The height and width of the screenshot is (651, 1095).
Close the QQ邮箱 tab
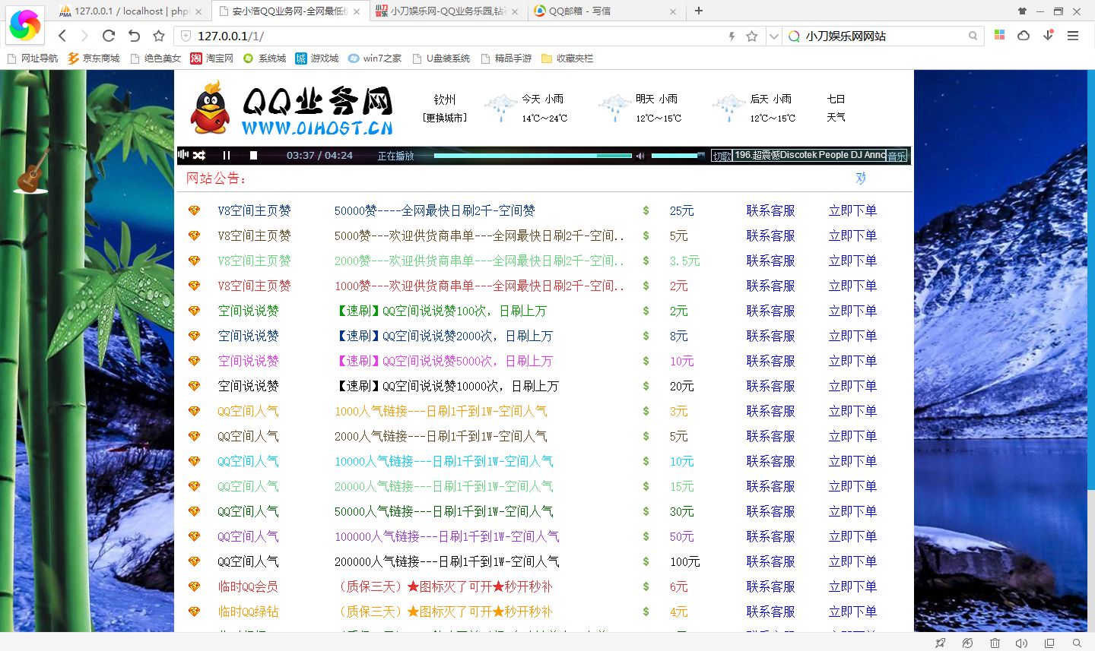click(673, 11)
